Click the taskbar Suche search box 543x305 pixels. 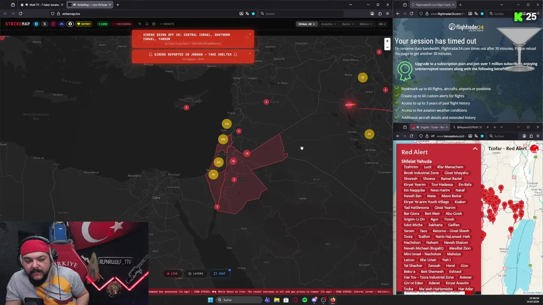(x=238, y=300)
